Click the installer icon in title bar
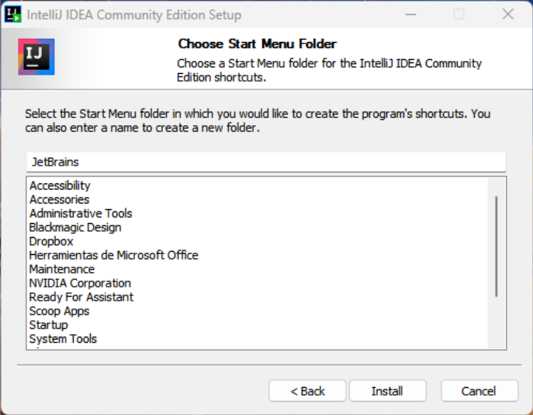Screen dimensions: 533x415 [12, 15]
